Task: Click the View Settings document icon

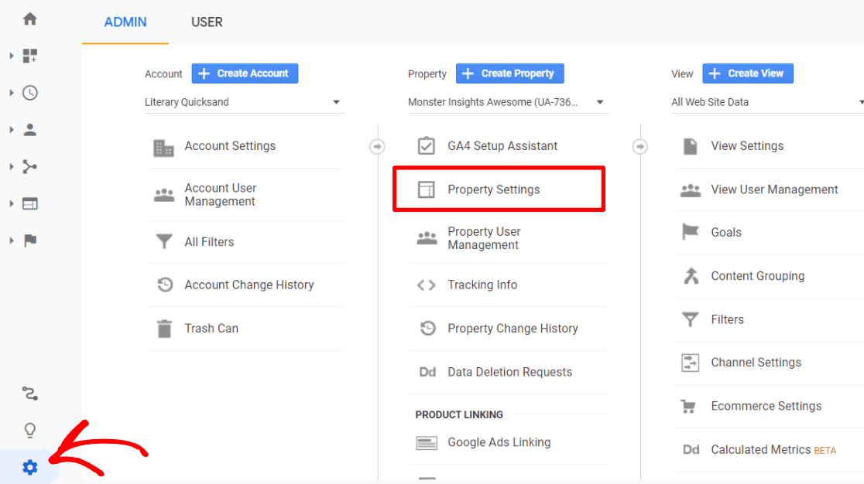Action: (x=690, y=146)
